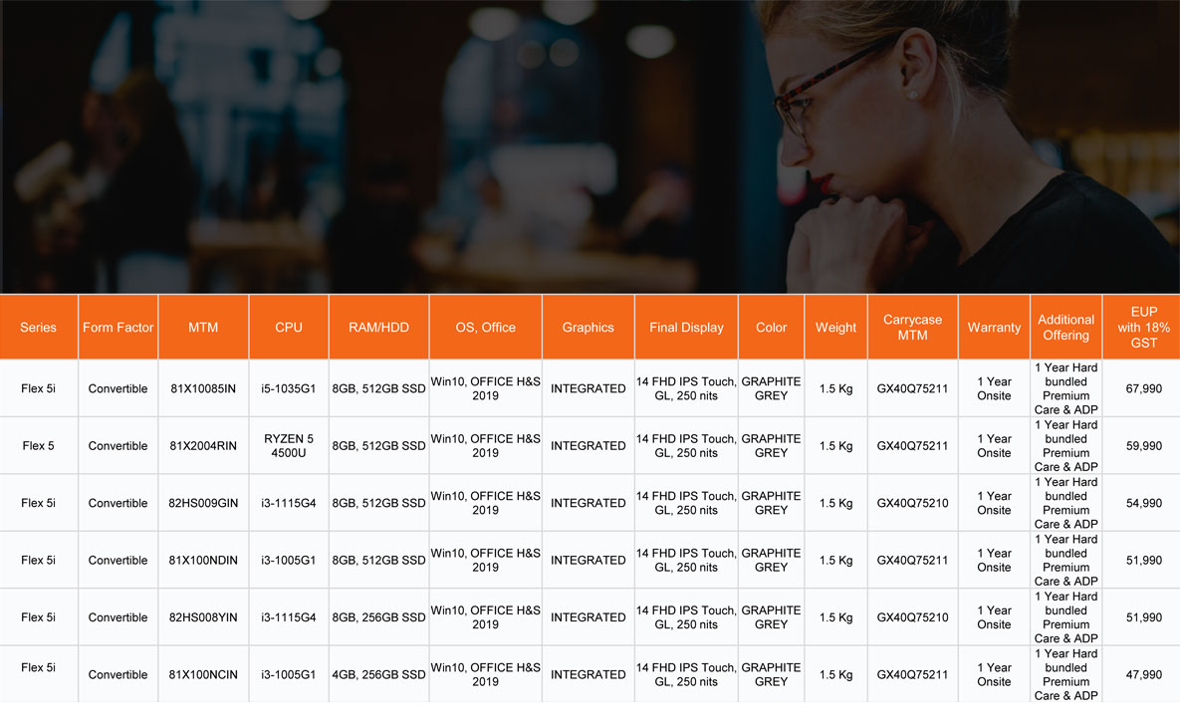
Task: Select CPU cell in 81X100NDIN row
Action: 288,560
